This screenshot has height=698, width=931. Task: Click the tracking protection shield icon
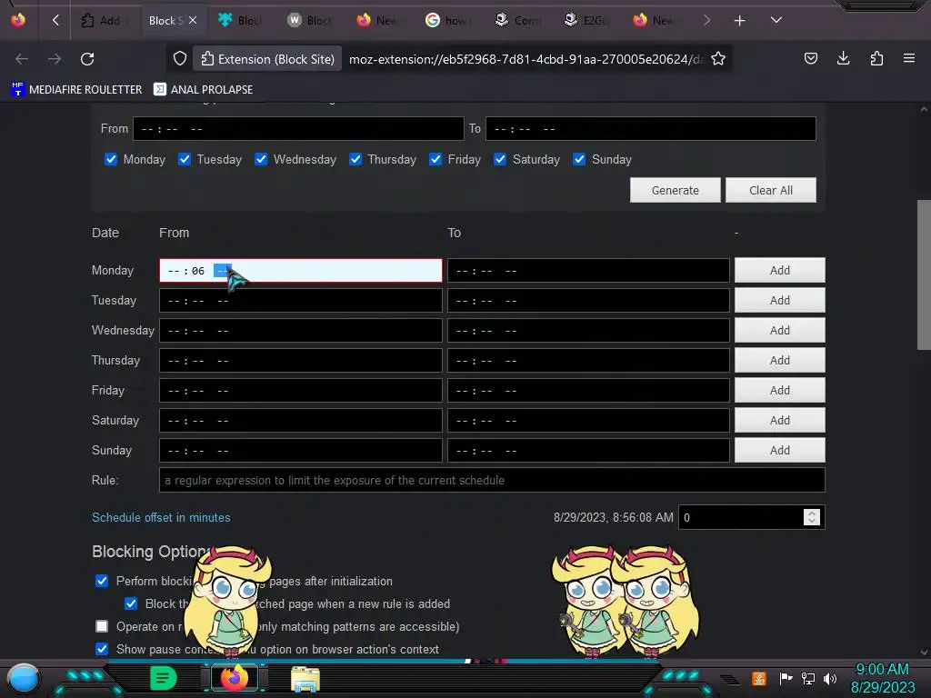pos(180,59)
